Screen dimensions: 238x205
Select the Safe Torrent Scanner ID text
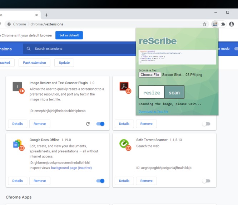164,168
